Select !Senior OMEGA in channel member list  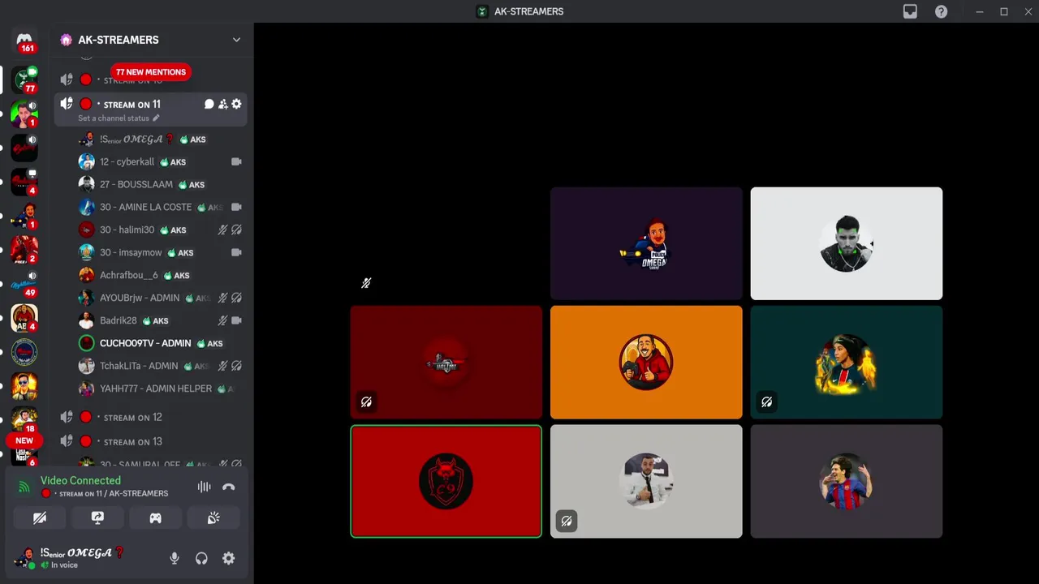161,139
